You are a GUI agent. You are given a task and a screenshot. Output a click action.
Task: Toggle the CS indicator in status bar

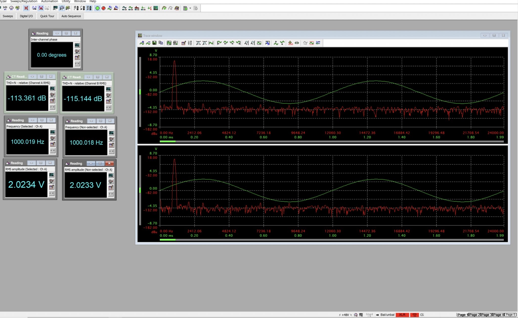(x=422, y=315)
